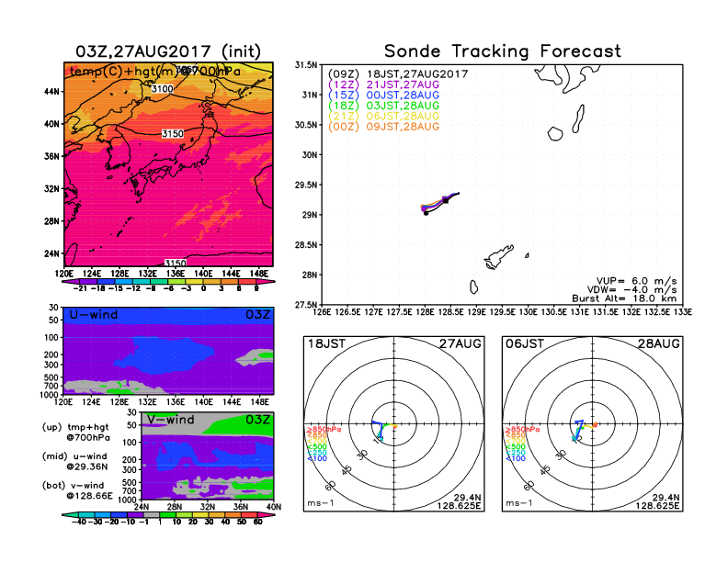Select legend entry '(09Z) 18JST,27AUG2017'
The image size is (728, 562).
point(398,73)
